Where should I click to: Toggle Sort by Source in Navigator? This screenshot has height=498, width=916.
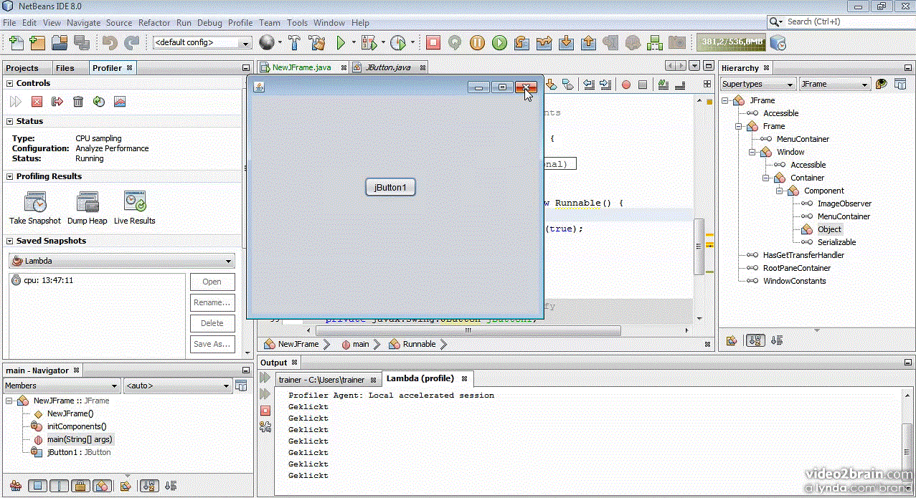click(x=171, y=486)
